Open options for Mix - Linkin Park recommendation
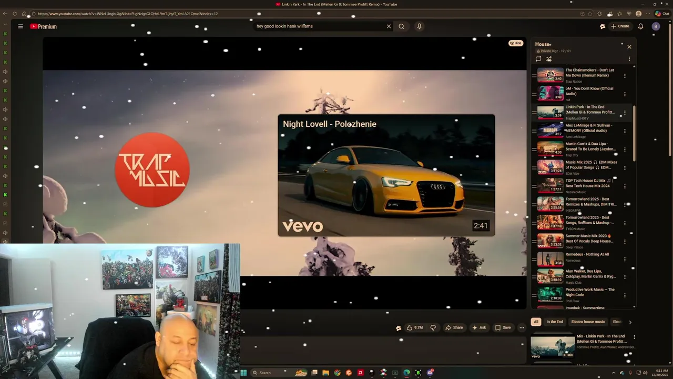The height and width of the screenshot is (379, 673). pyautogui.click(x=634, y=337)
